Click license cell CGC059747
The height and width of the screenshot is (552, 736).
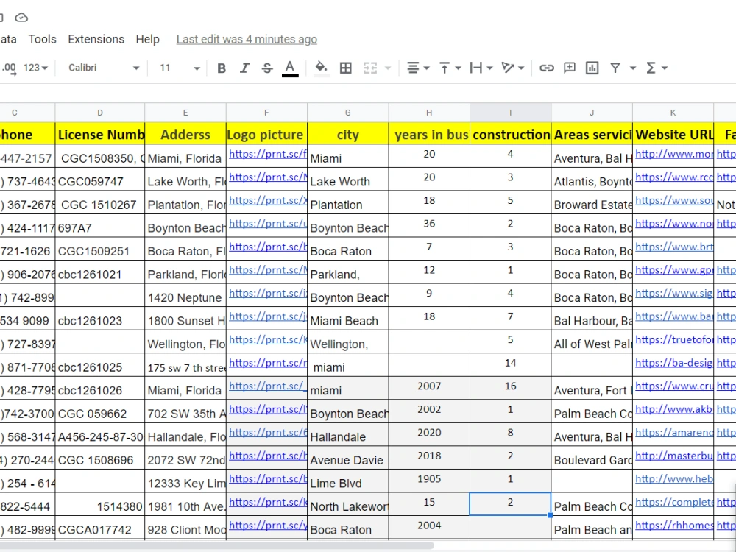coord(100,180)
